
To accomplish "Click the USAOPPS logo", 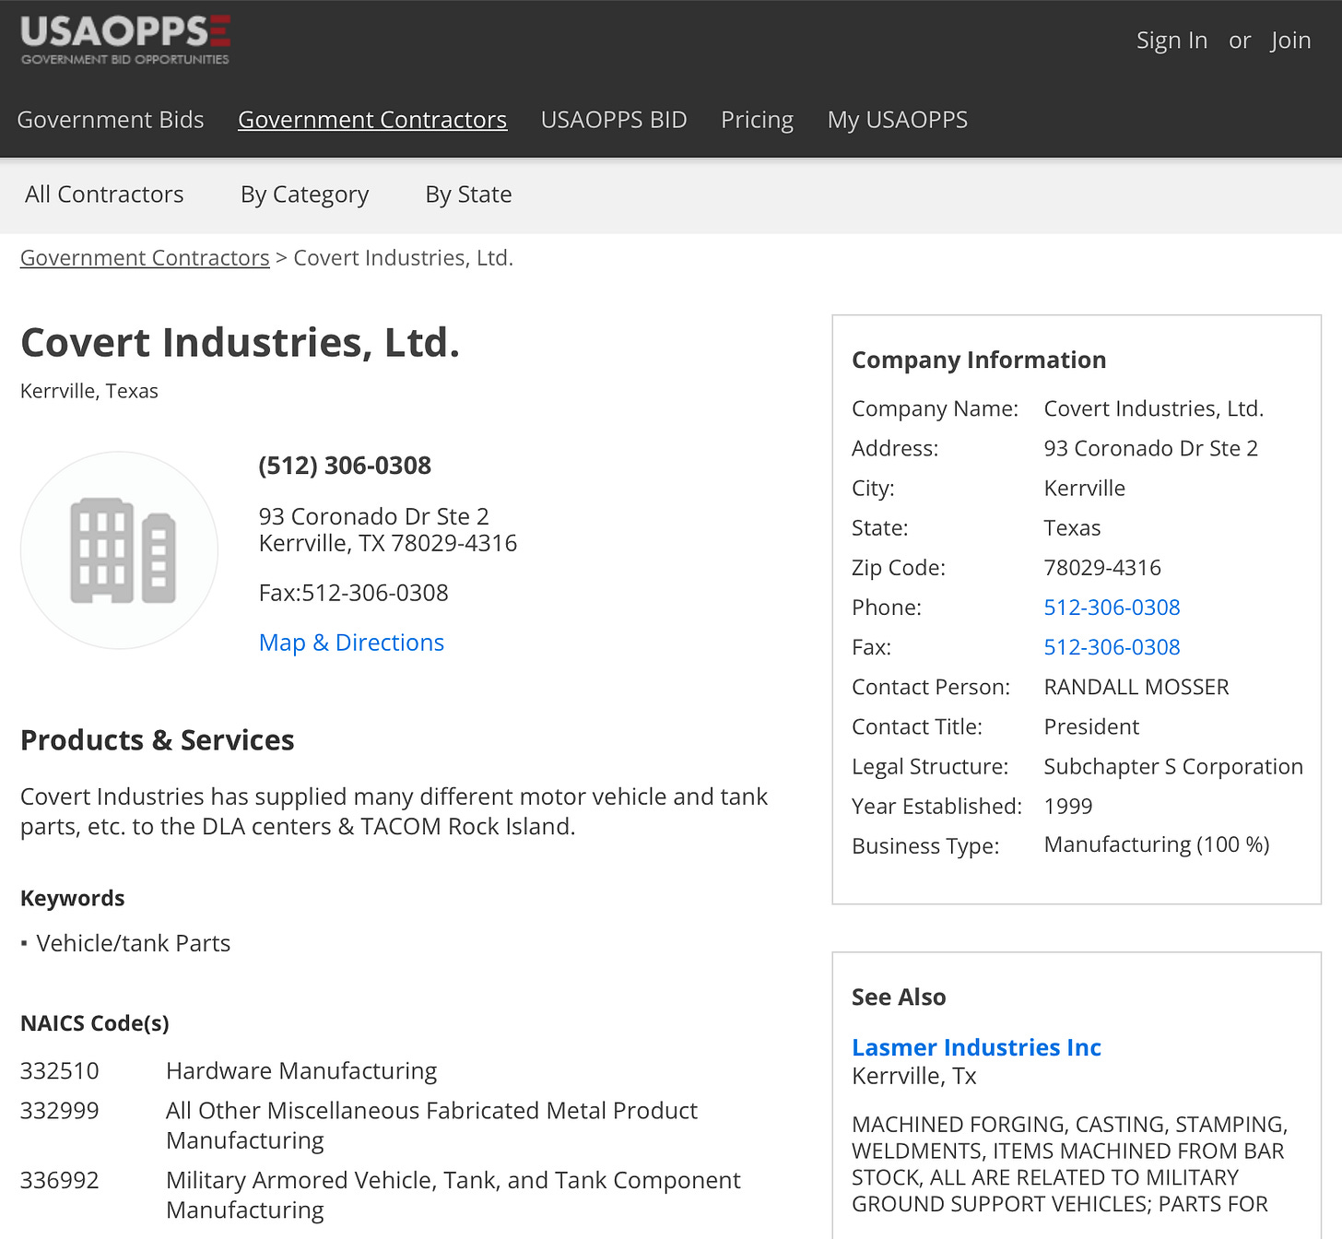I will 125,41.
